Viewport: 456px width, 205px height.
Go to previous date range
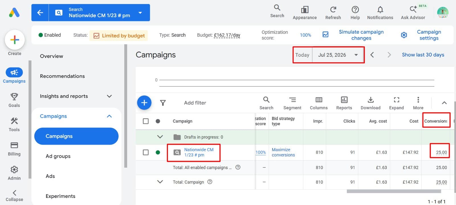(x=372, y=55)
